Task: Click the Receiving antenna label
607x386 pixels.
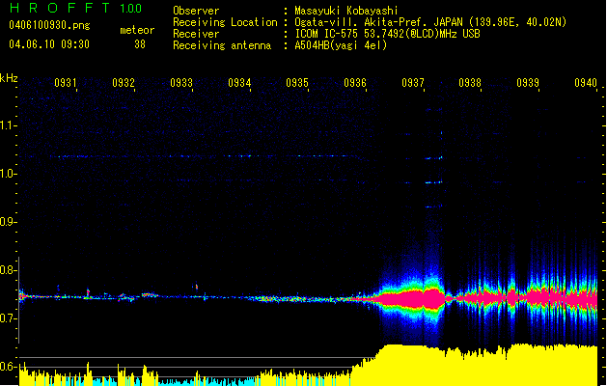Action: [222, 45]
